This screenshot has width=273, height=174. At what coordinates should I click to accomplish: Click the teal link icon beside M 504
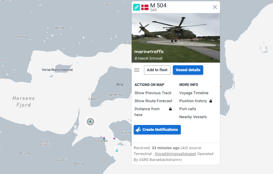click(x=137, y=7)
